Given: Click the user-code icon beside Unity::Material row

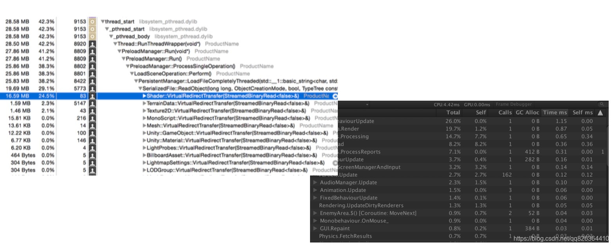Looking at the screenshot, I should 92,140.
